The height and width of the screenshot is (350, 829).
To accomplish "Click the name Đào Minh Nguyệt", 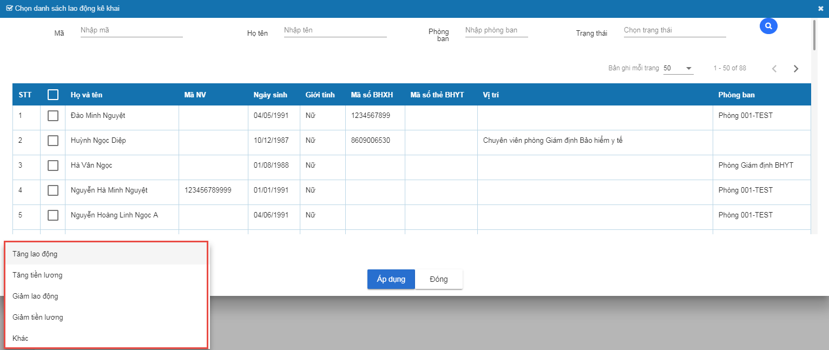I will click(x=98, y=116).
